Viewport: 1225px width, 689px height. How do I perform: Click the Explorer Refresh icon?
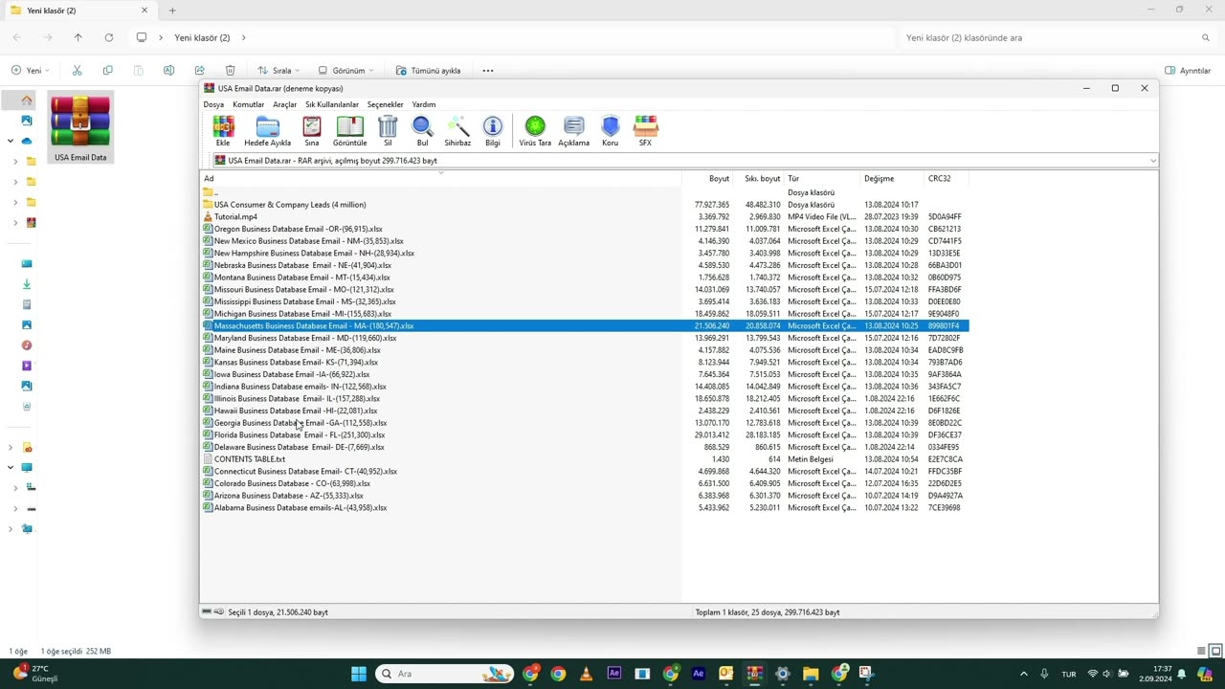(x=108, y=37)
